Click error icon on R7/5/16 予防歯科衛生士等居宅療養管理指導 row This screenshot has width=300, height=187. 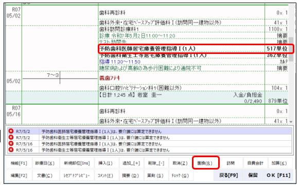(x=11, y=149)
